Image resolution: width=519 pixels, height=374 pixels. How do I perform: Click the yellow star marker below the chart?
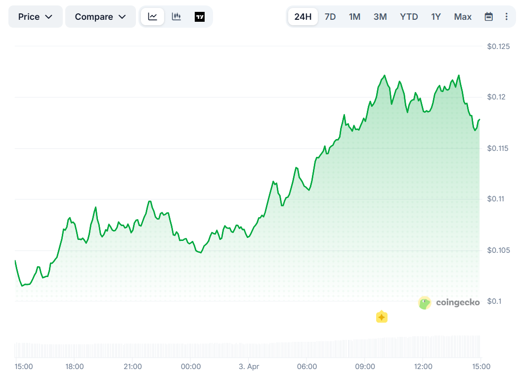point(381,316)
